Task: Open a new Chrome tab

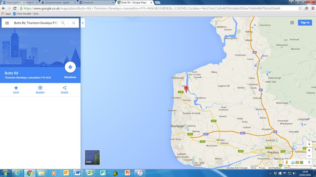Action: (158, 3)
